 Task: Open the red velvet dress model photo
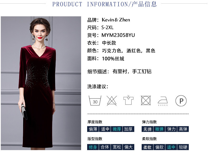pos(41,83)
